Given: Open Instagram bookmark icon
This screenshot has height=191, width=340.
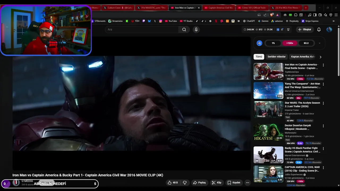Looking at the screenshot, I should pyautogui.click(x=160, y=21).
